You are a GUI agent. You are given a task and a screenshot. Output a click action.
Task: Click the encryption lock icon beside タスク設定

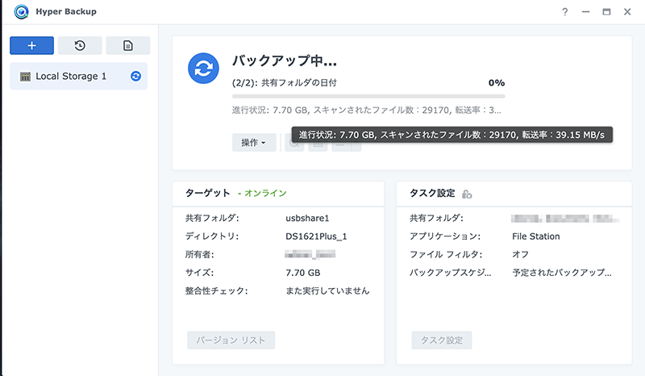coord(467,194)
